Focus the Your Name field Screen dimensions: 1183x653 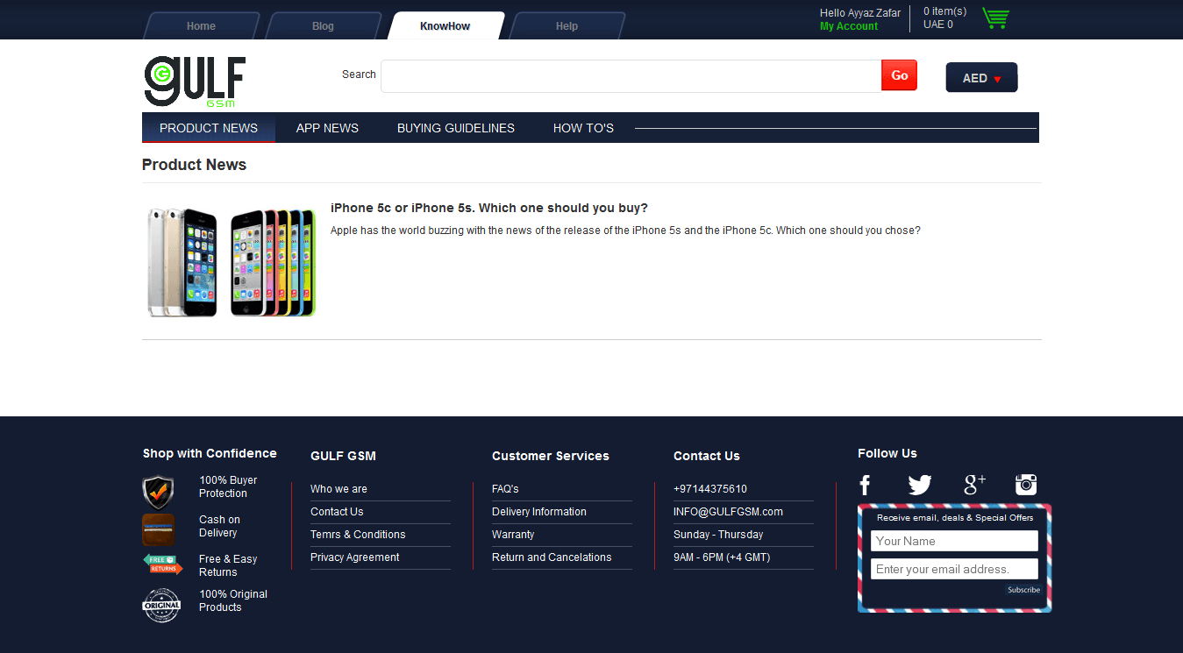tap(954, 541)
